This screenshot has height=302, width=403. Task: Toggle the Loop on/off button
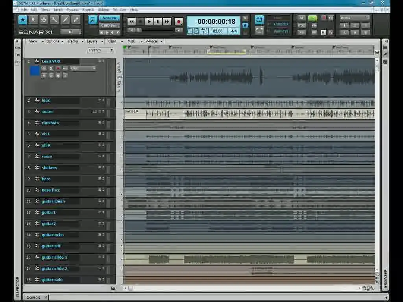pos(259,20)
